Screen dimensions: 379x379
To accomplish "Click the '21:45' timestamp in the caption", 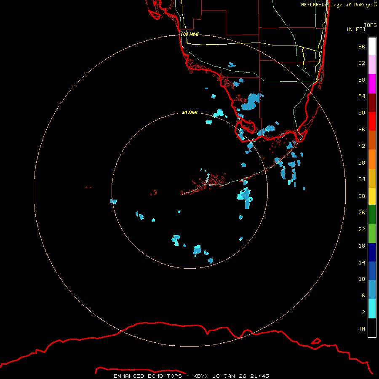I will tap(260, 376).
